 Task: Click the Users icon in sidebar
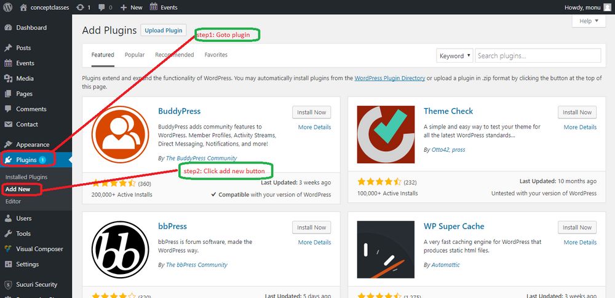click(x=8, y=218)
